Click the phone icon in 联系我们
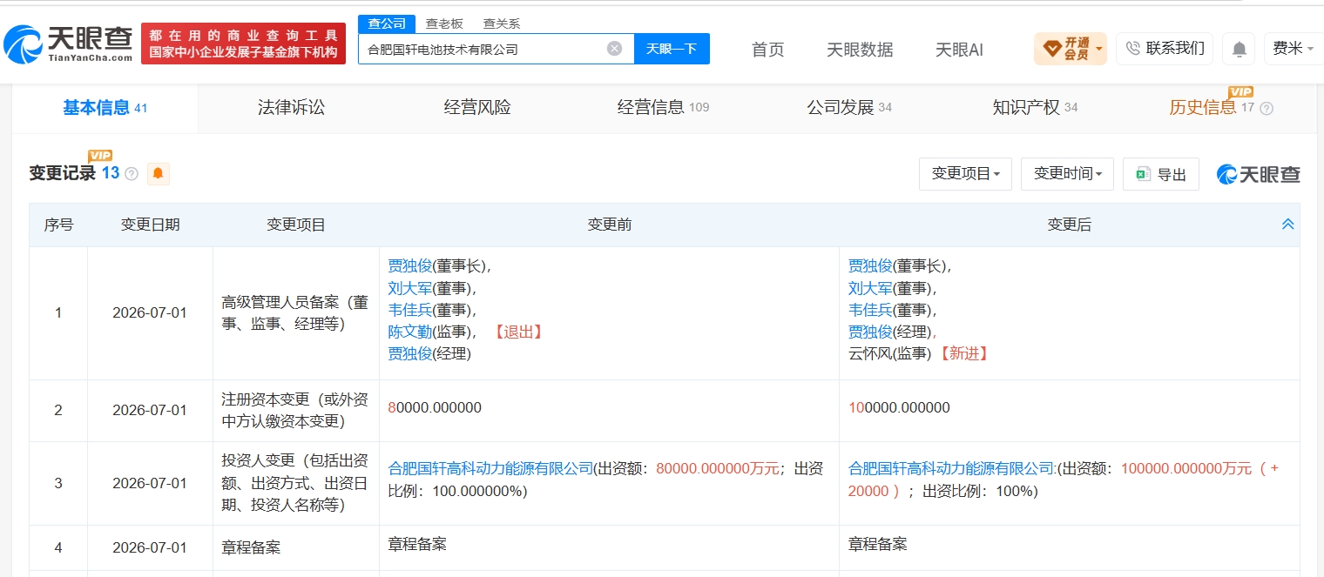The width and height of the screenshot is (1324, 577). [1132, 49]
